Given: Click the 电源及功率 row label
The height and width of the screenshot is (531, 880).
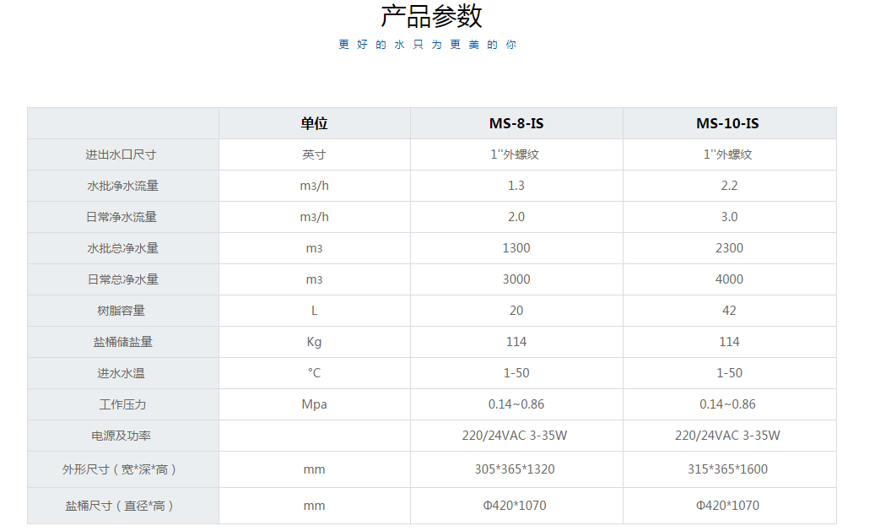Looking at the screenshot, I should tap(121, 436).
